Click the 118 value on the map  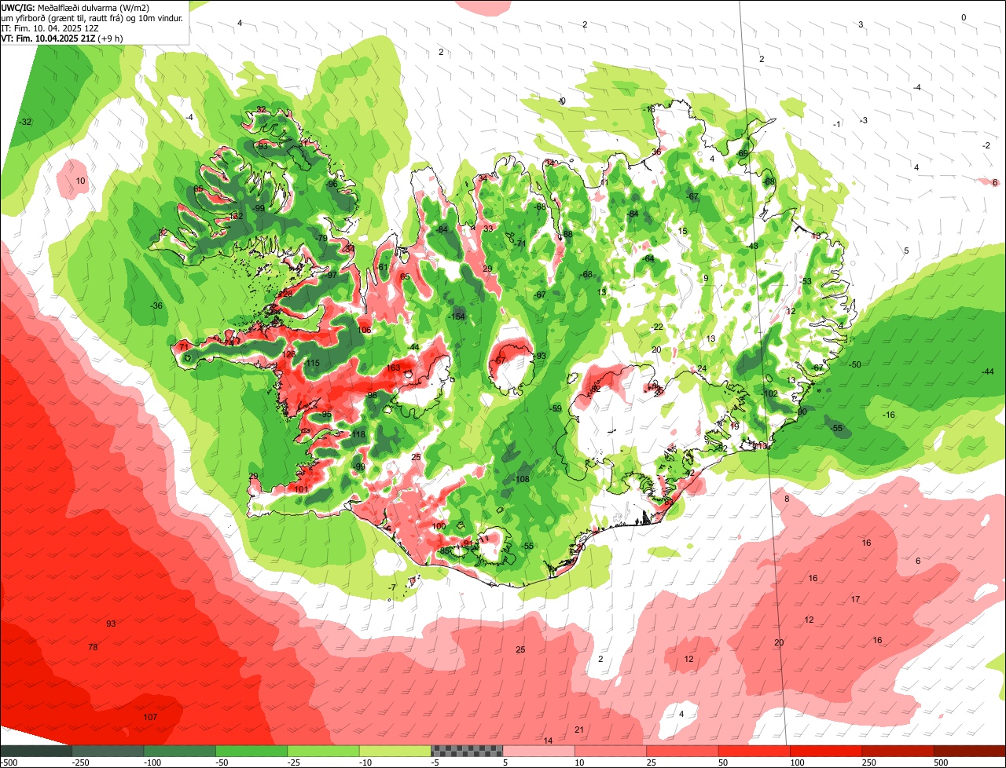pos(359,434)
